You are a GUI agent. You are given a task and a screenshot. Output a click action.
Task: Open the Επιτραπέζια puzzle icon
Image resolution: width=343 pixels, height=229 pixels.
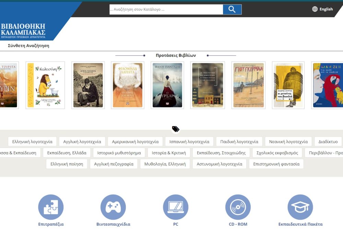click(x=51, y=207)
